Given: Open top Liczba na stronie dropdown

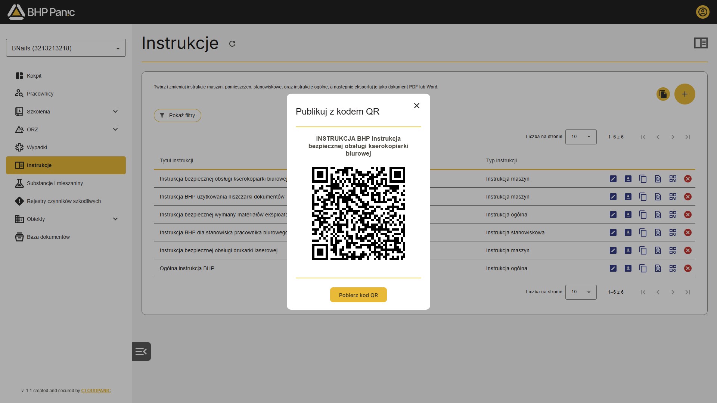Looking at the screenshot, I should 581,137.
